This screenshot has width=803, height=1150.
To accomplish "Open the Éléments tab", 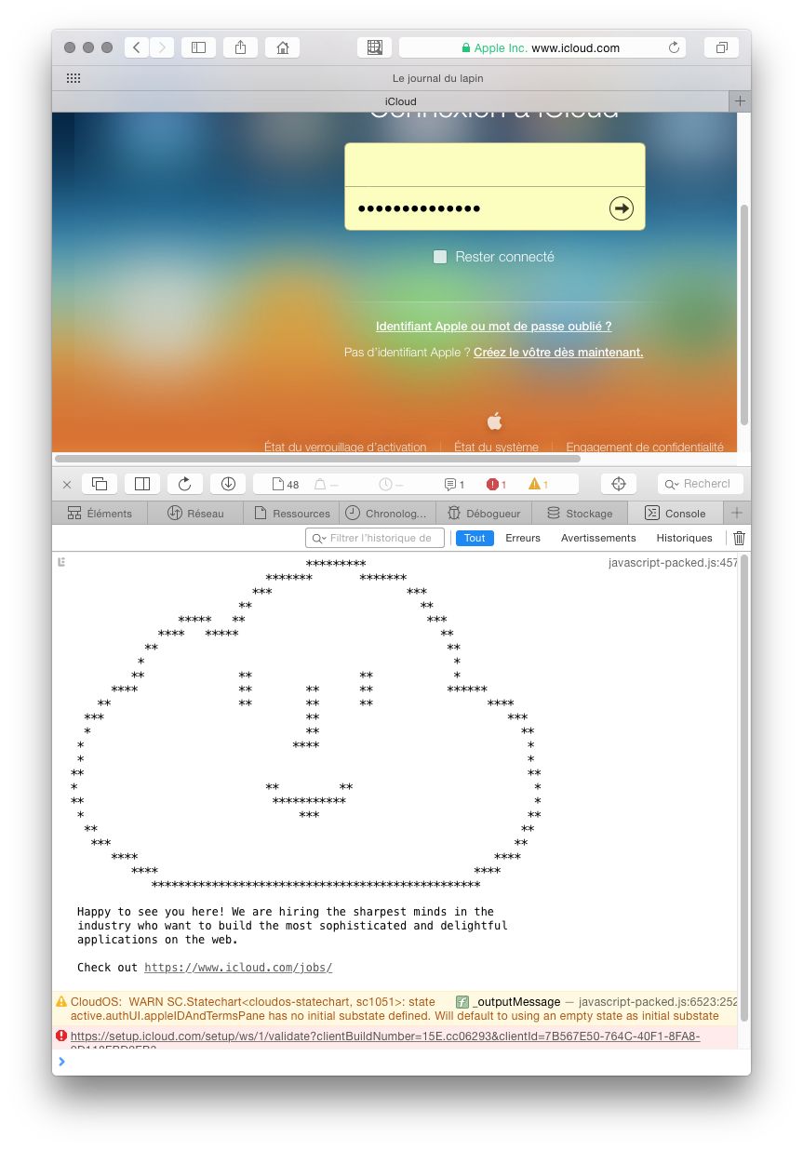I will pos(100,513).
